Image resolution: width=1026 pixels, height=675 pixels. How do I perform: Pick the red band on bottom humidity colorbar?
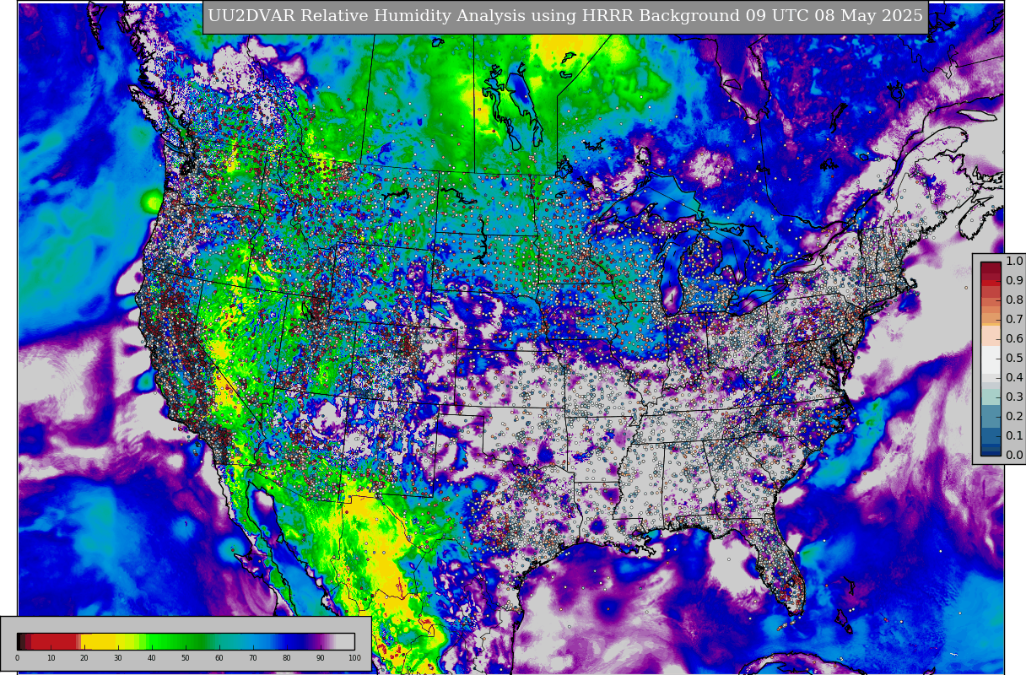coord(55,641)
